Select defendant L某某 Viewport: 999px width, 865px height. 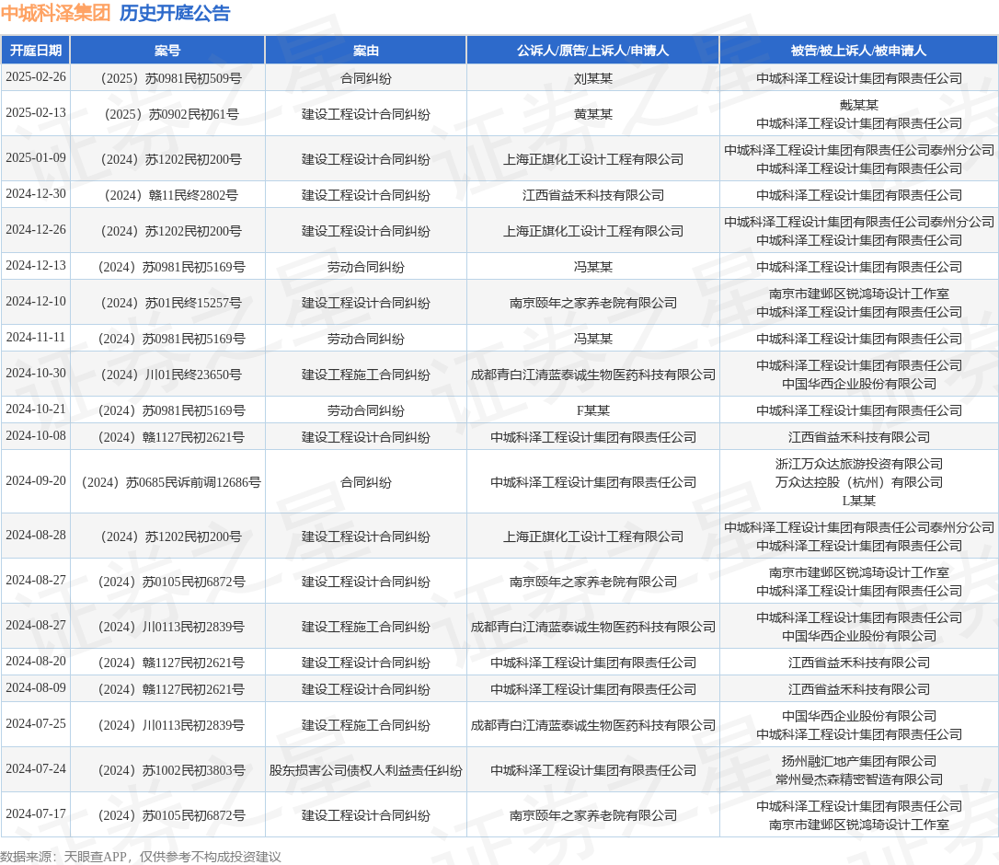click(859, 501)
